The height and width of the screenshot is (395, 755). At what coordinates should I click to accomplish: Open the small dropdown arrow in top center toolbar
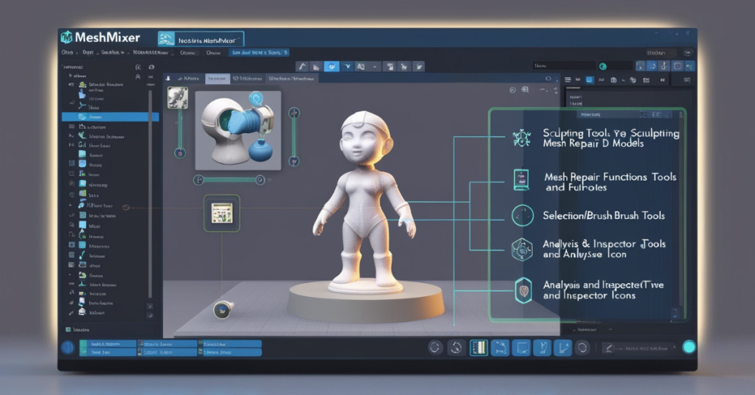pyautogui.click(x=375, y=67)
